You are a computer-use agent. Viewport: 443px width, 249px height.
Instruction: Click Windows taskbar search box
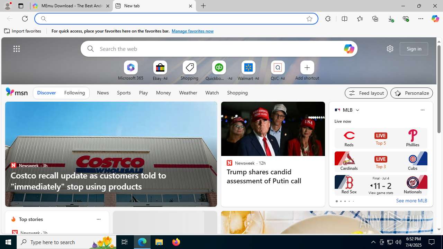pyautogui.click(x=66, y=242)
